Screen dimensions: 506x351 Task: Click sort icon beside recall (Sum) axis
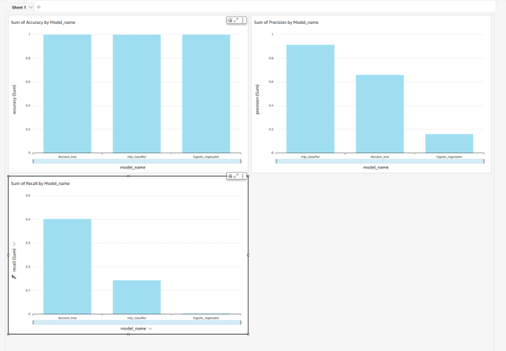click(14, 277)
